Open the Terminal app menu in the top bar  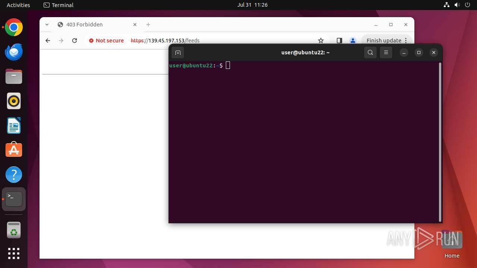(x=59, y=5)
